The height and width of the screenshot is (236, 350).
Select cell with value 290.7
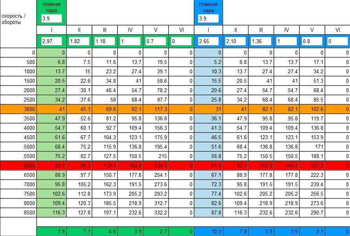click(x=312, y=212)
